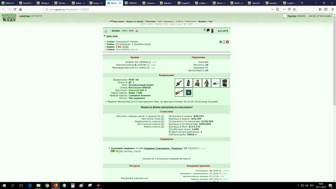Expand Протоколы боёв arrow
The image size is (336, 189).
[162, 119]
